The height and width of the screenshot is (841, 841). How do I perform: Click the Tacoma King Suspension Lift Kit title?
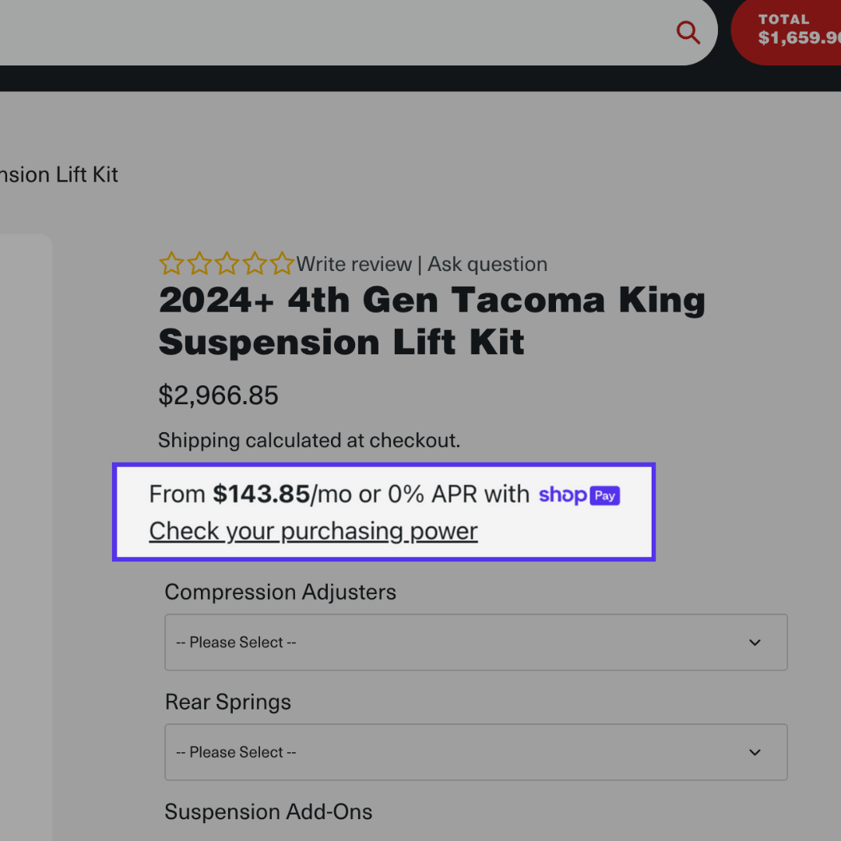click(x=431, y=321)
